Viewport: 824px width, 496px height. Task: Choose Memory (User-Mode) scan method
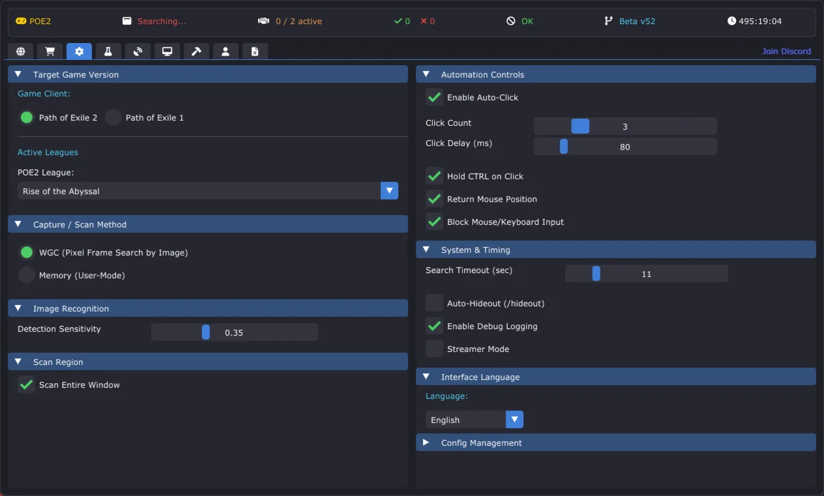27,276
